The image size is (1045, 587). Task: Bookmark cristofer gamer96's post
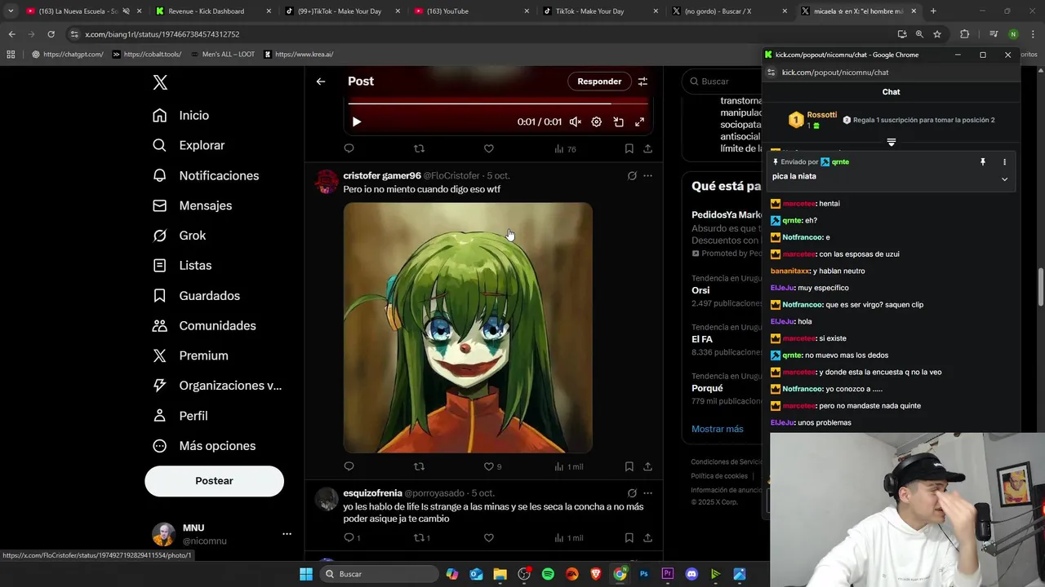pos(629,466)
